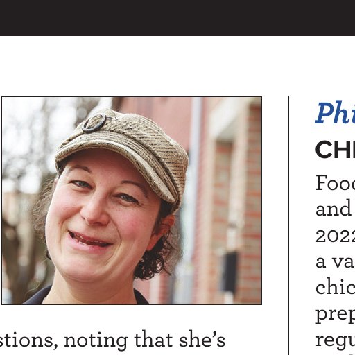Click the bold "CHI" subheading text
Viewport: 355px width, 355px height.
pyautogui.click(x=335, y=150)
